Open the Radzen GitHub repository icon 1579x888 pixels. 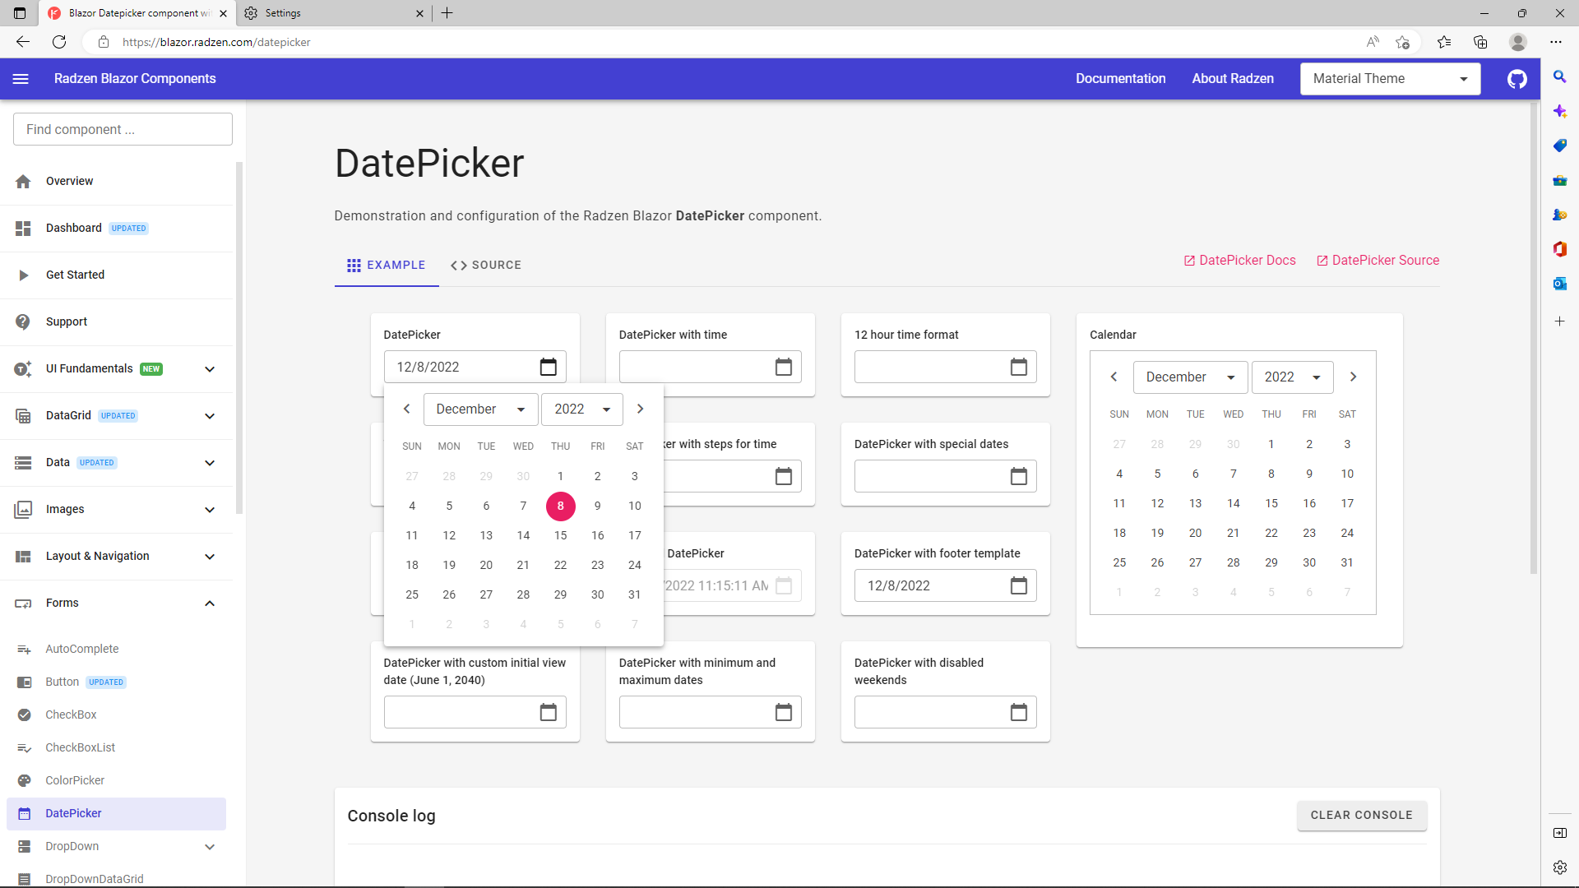point(1516,79)
